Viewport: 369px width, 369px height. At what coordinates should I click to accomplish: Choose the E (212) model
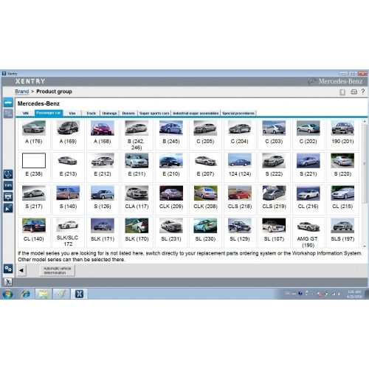coord(103,168)
